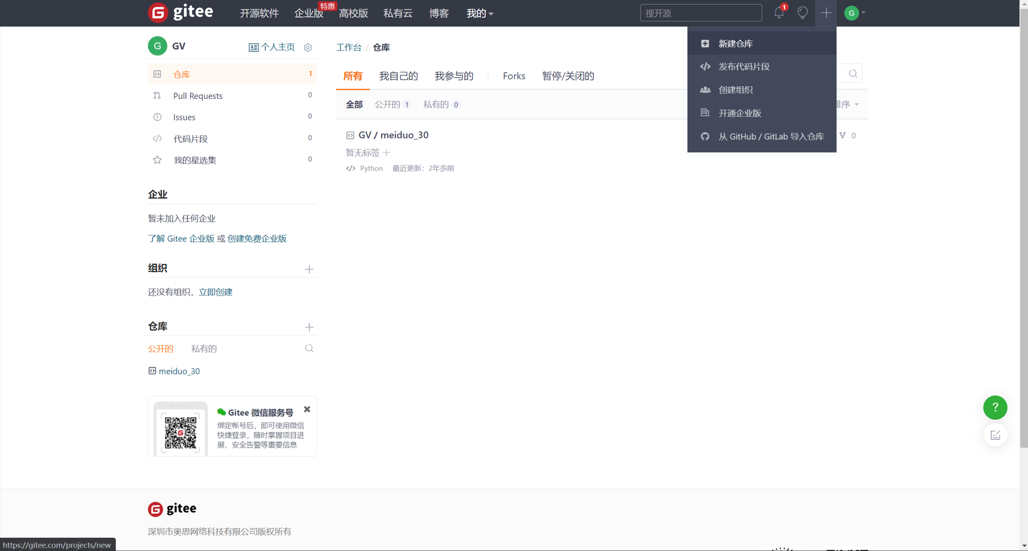Select the 所有 repositories tab

click(x=353, y=76)
